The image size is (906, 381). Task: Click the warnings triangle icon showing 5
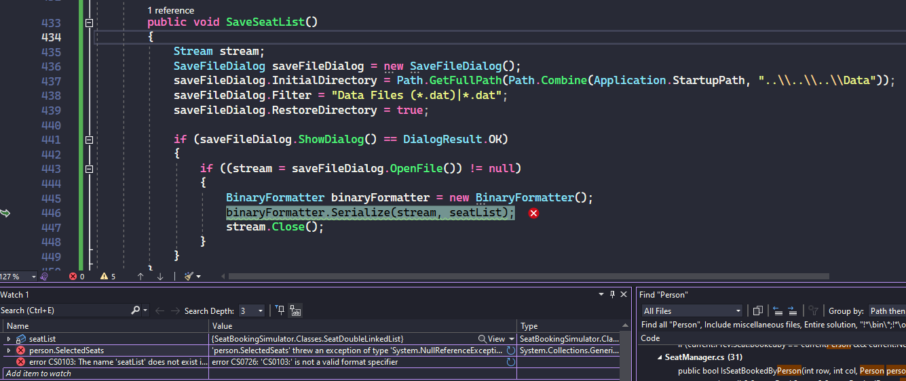pos(104,277)
